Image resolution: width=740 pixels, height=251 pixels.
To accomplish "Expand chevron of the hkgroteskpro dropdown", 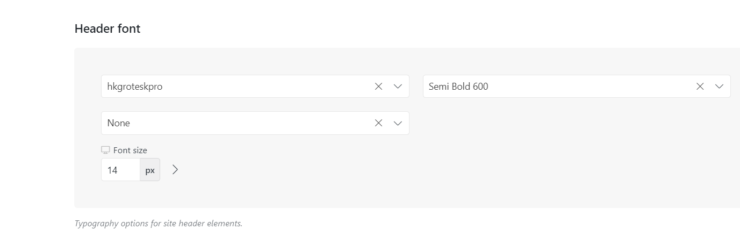I will tap(398, 87).
